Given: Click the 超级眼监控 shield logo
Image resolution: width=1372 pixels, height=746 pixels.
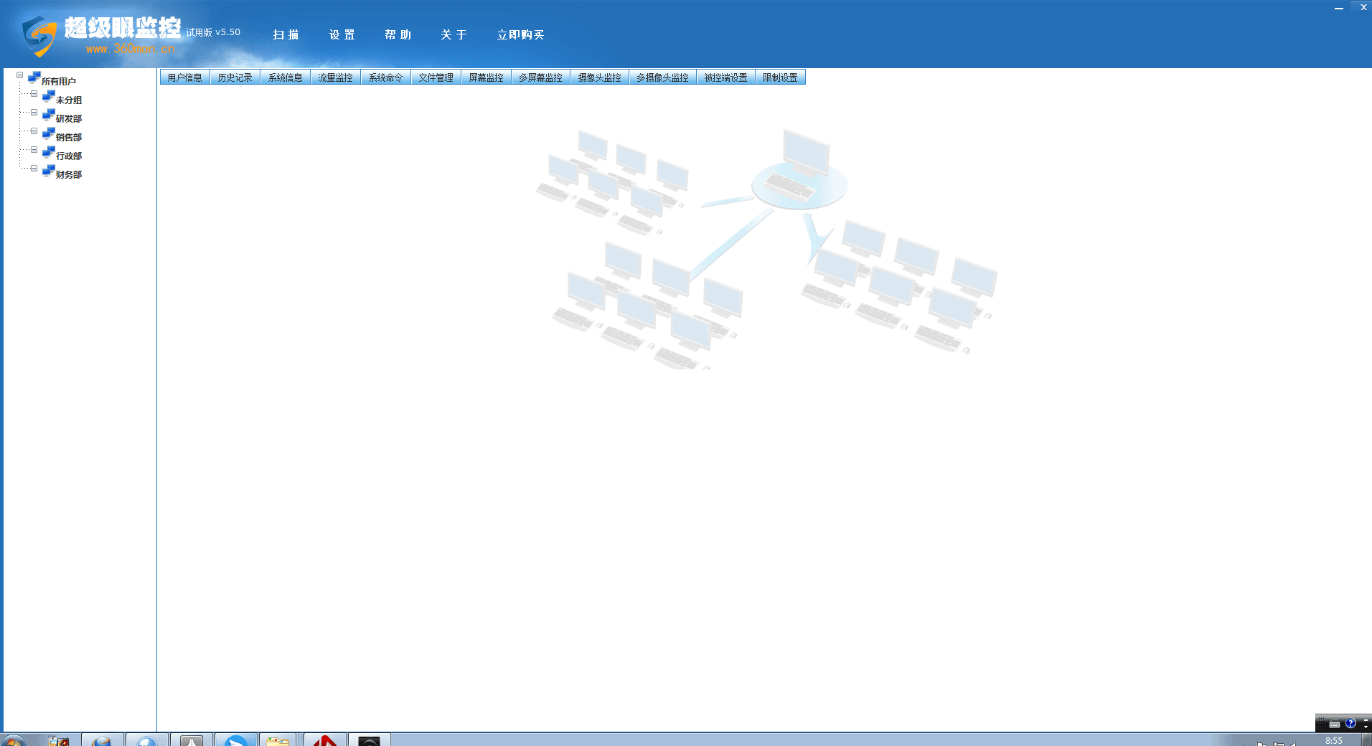Looking at the screenshot, I should pyautogui.click(x=39, y=36).
